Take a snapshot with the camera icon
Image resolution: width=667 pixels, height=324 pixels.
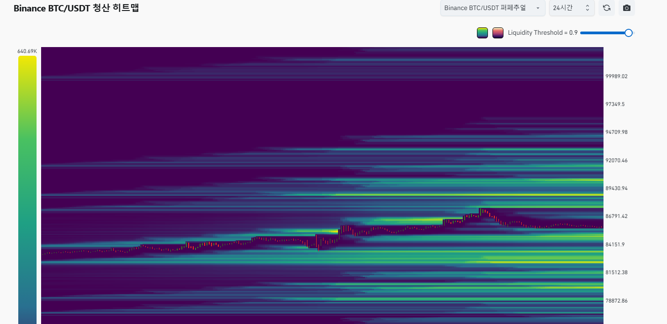tap(627, 8)
